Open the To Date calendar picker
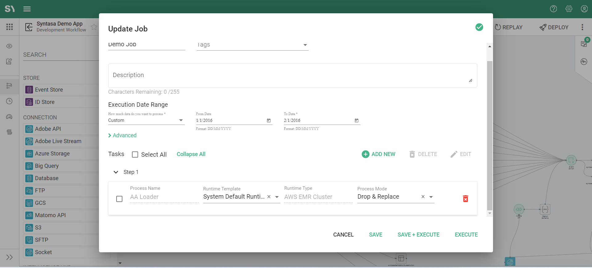Image resolution: width=592 pixels, height=268 pixels. pos(356,121)
